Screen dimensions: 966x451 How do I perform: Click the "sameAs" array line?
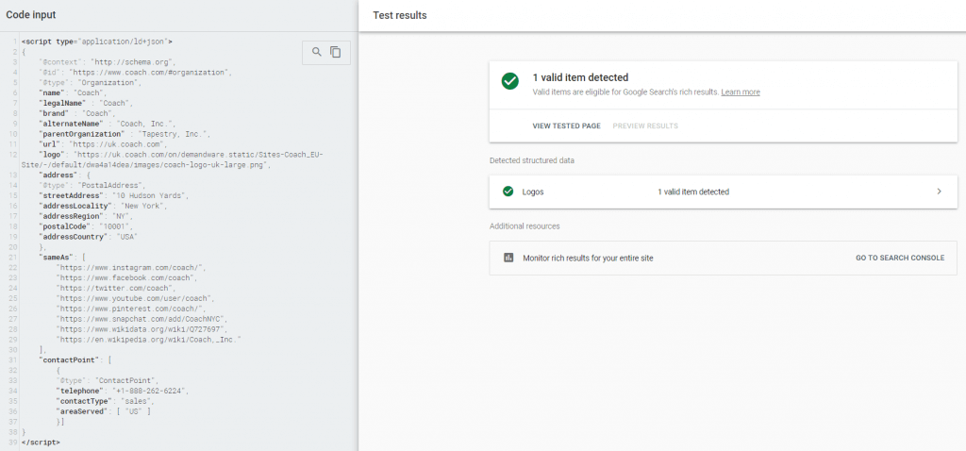pos(62,258)
